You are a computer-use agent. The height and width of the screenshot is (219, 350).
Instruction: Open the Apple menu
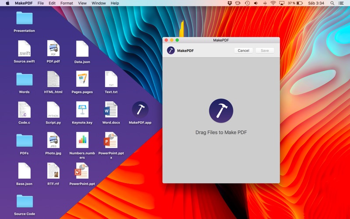pos(7,3)
